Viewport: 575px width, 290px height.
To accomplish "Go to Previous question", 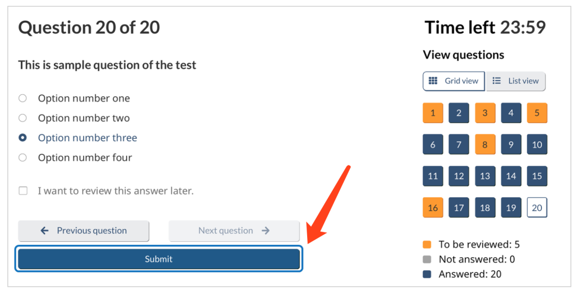I will point(84,231).
